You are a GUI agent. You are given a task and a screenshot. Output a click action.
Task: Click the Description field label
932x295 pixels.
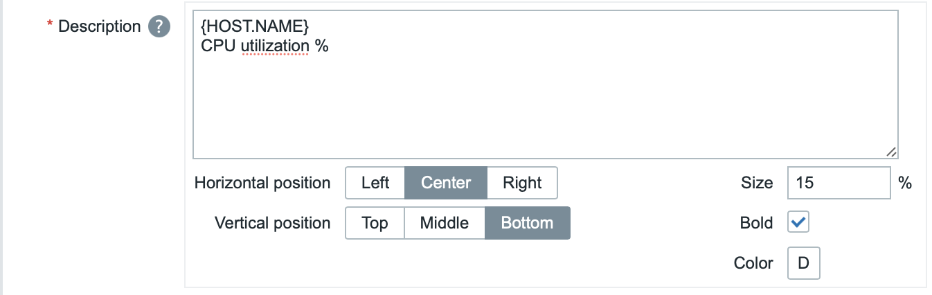[x=99, y=26]
